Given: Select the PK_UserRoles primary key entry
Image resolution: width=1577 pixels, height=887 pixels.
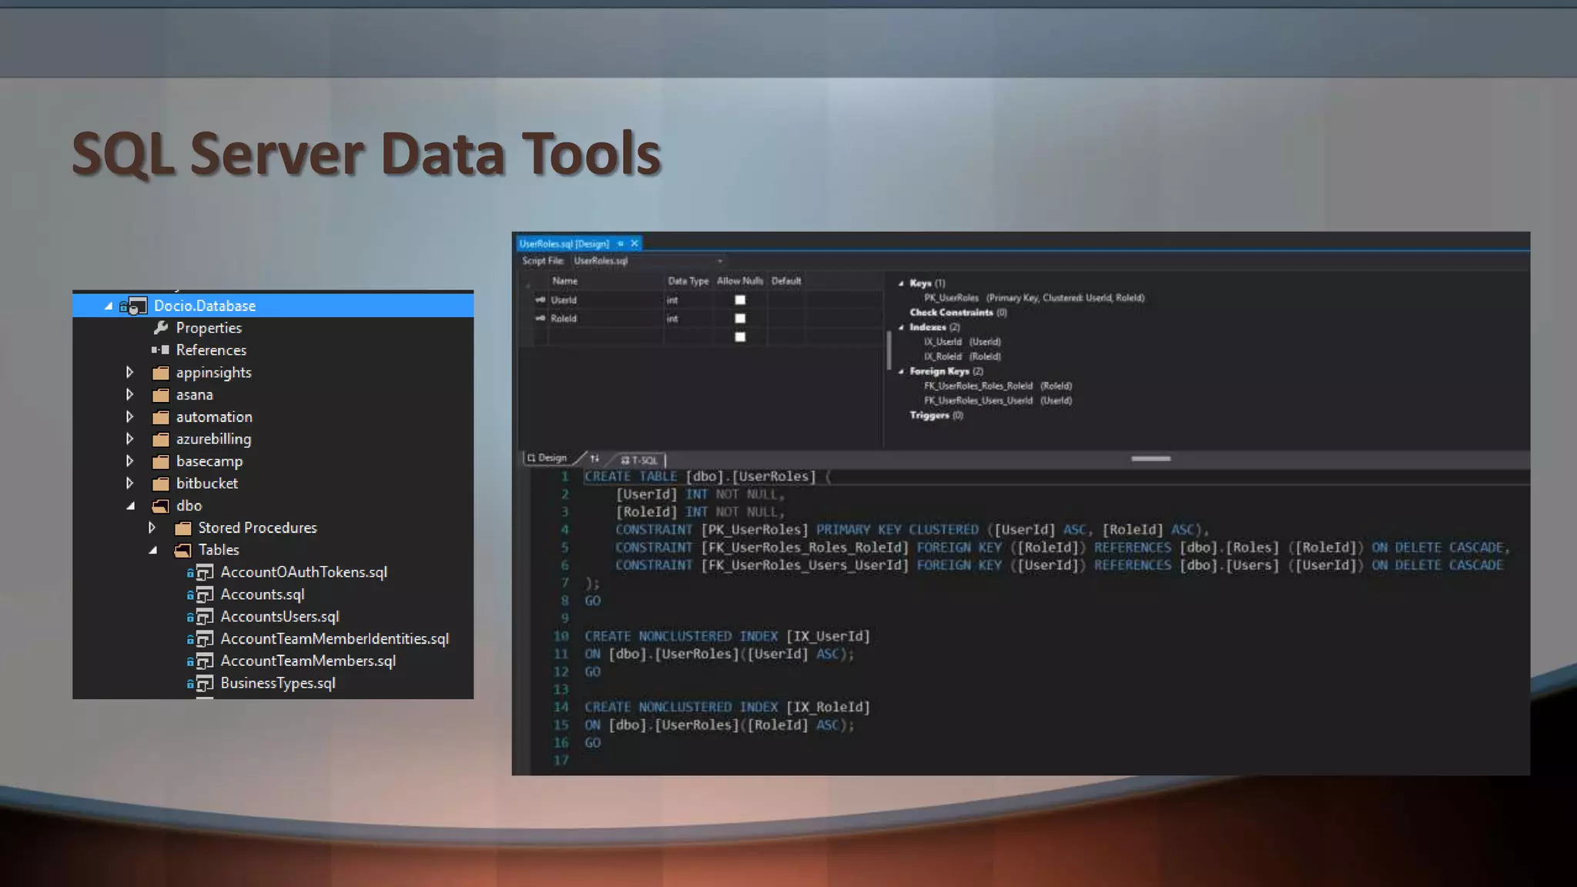Looking at the screenshot, I should [x=1034, y=298].
